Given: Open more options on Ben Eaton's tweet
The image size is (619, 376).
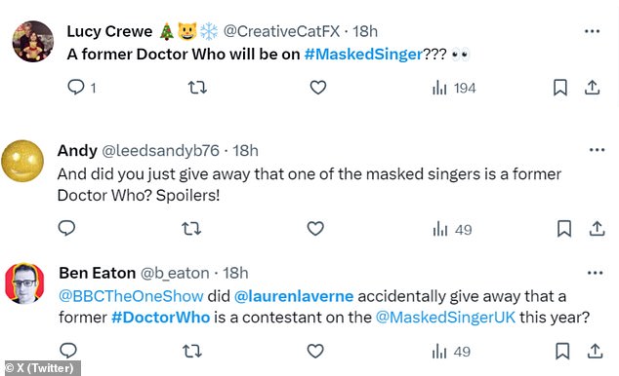Looking at the screenshot, I should (x=595, y=273).
